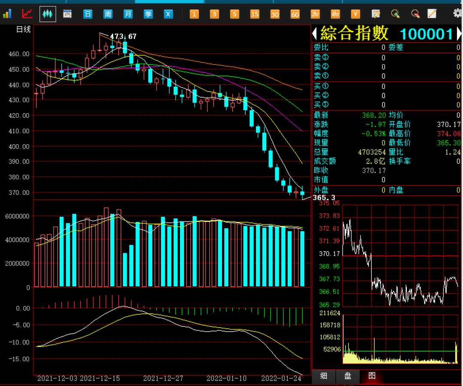This screenshot has height=386, width=463.
Task: Select the 4hr interval button
Action: pos(335,14)
